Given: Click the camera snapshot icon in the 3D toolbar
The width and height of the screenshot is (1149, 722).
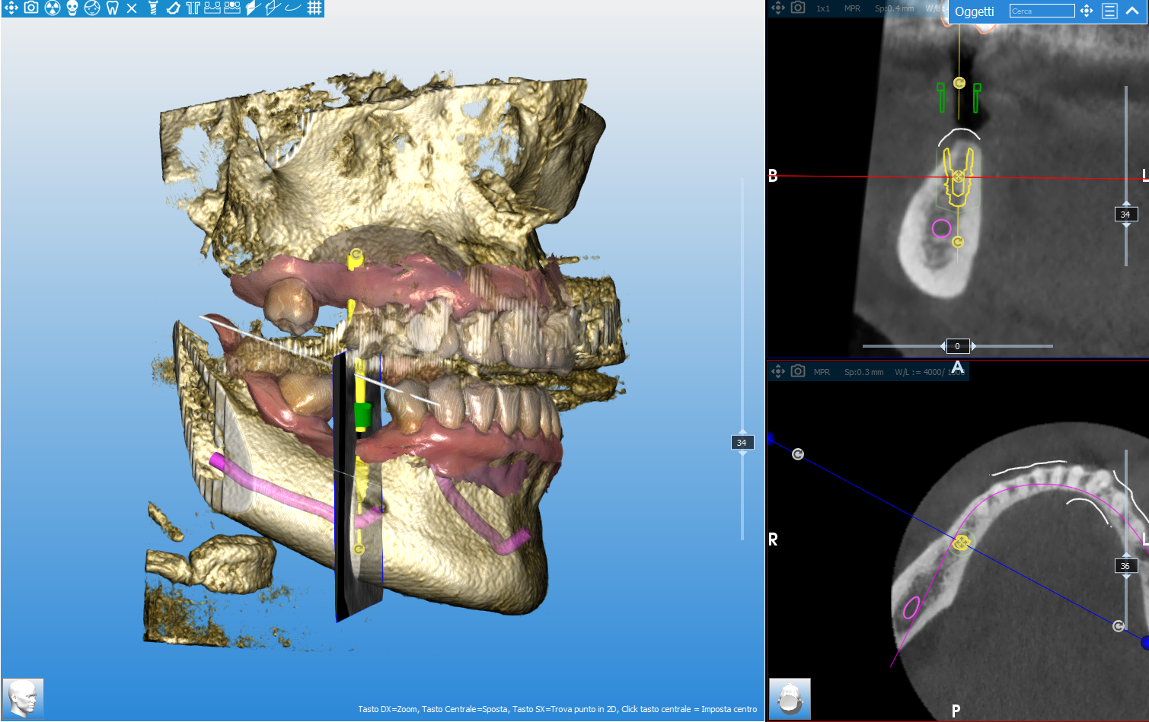Looking at the screenshot, I should click(x=31, y=8).
